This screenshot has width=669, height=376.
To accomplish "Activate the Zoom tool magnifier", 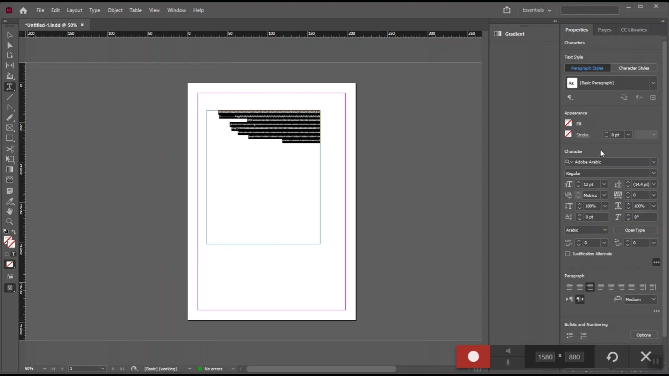I will tap(10, 221).
